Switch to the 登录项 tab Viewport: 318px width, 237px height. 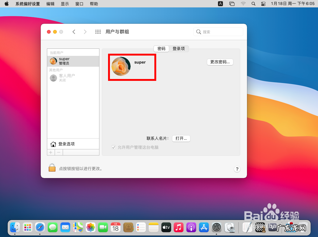(179, 49)
